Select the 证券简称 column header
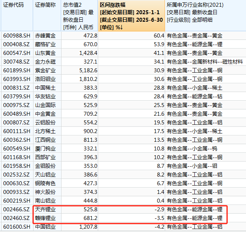This screenshot has height=233, width=246. click(47, 15)
